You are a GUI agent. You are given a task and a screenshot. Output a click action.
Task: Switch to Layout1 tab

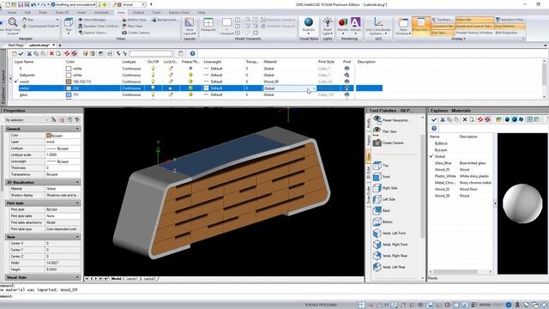[131, 279]
